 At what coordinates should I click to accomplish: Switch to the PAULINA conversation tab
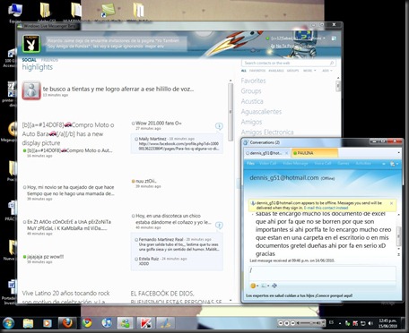314,153
